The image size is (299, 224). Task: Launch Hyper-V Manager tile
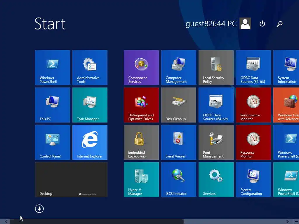click(141, 180)
